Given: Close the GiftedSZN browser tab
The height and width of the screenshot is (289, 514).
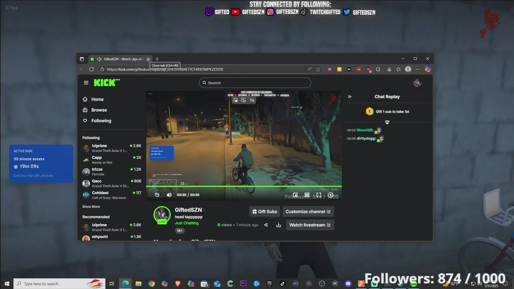Looking at the screenshot, I should 148,59.
